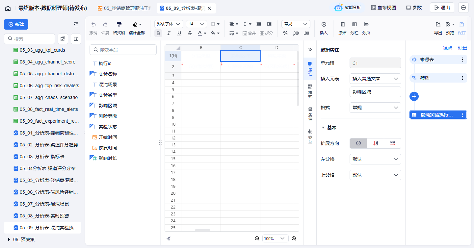Open the insert element dropdown (插入普通文本)
This screenshot has width=474, height=248.
375,79
